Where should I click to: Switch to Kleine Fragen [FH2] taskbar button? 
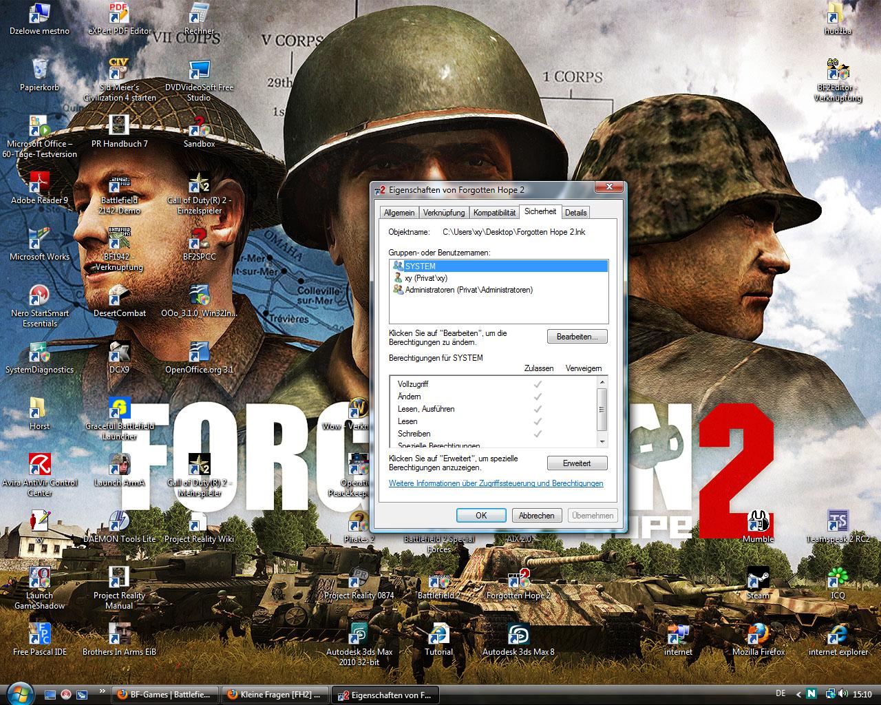click(x=275, y=695)
